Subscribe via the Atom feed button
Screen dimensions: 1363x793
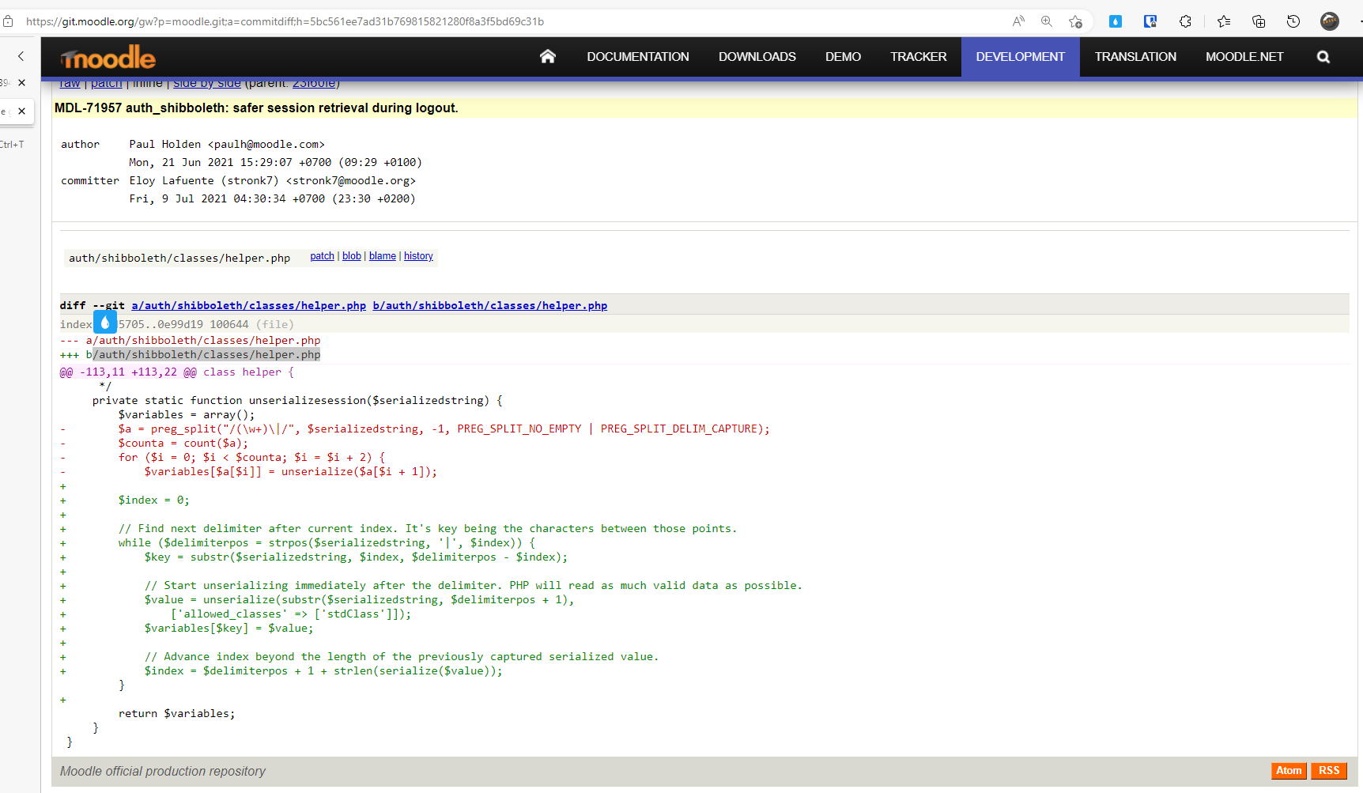[x=1289, y=771]
